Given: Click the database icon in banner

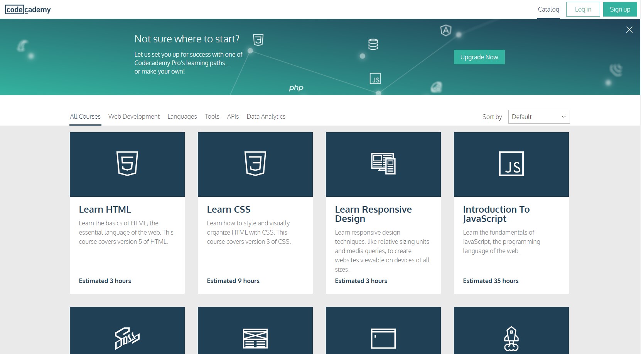Looking at the screenshot, I should tap(373, 44).
